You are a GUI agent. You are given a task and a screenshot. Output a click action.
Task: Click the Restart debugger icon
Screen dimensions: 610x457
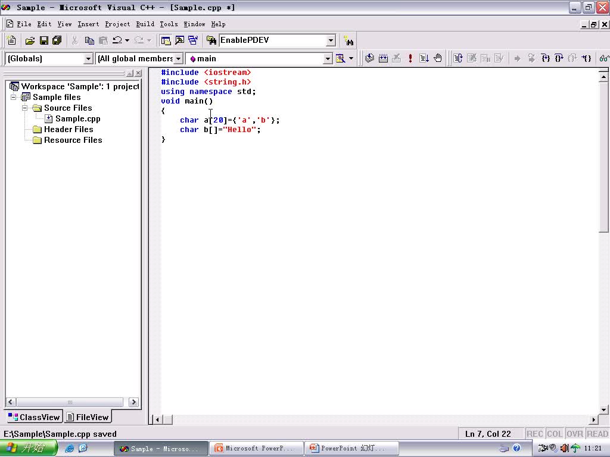pyautogui.click(x=458, y=59)
